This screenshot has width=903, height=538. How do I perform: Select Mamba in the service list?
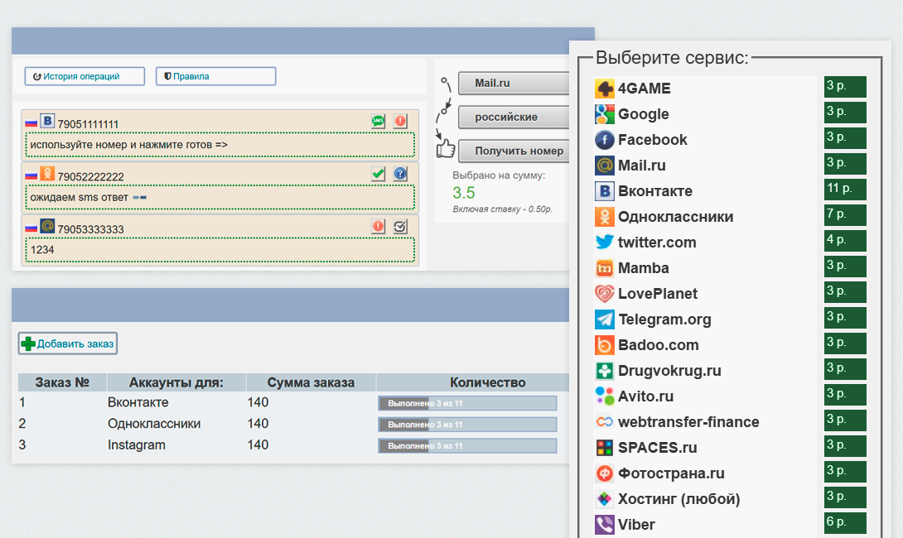(x=643, y=268)
